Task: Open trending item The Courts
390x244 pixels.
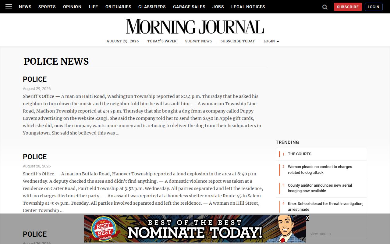Action: click(300, 154)
